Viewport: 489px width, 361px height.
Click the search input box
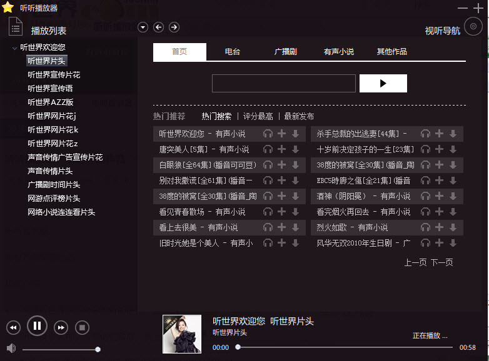pos(284,83)
